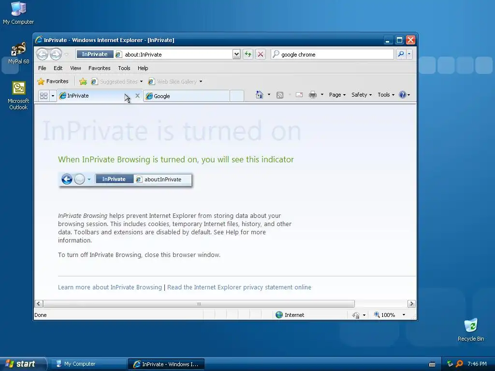This screenshot has width=495, height=371.
Task: Open My Computer desktop icon
Action: tap(18, 13)
